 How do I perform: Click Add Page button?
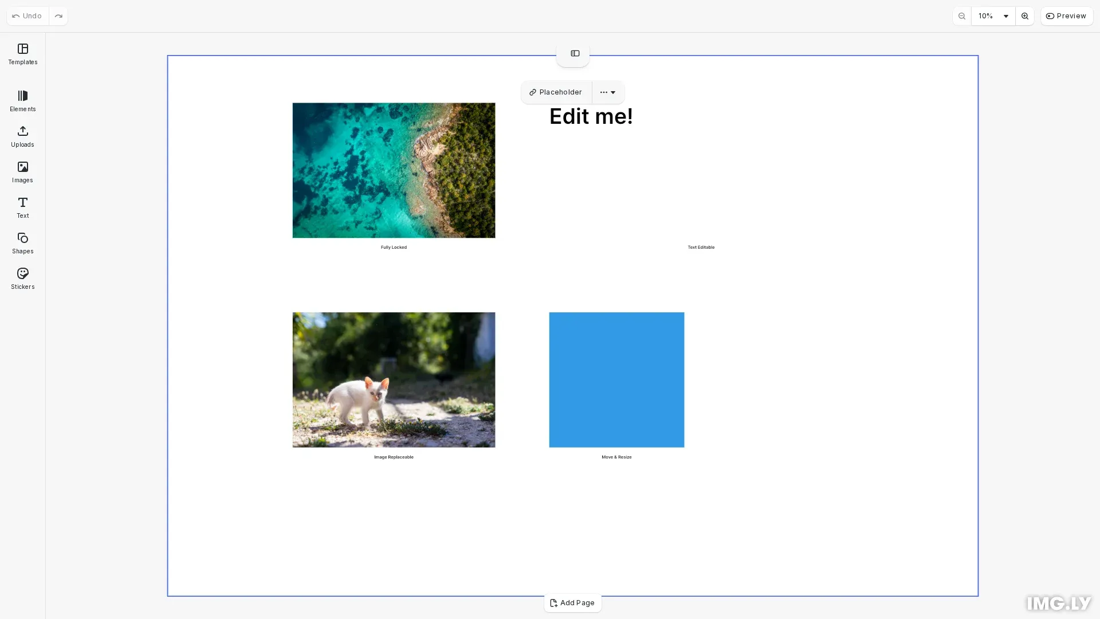coord(572,603)
